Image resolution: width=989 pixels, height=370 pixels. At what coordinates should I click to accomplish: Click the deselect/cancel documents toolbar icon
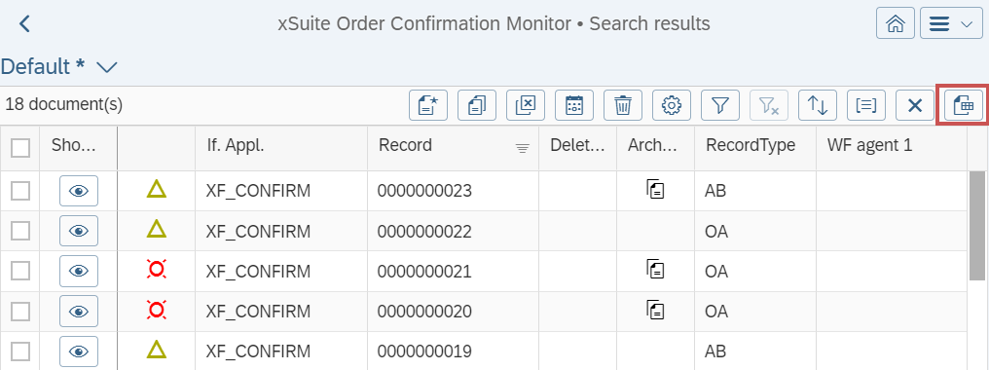[x=526, y=105]
